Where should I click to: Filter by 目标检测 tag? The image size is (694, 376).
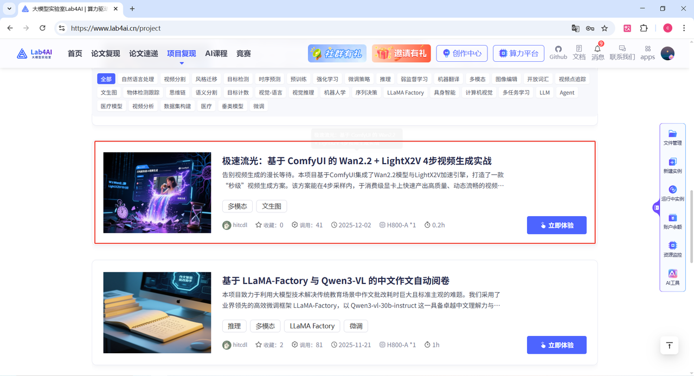tap(238, 79)
